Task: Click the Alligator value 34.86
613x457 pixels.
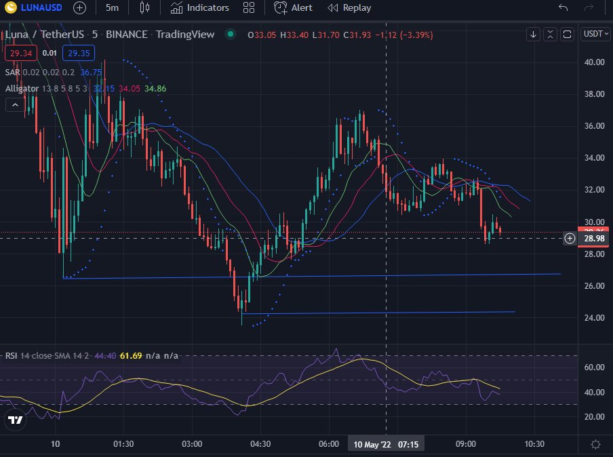Action: (155, 89)
